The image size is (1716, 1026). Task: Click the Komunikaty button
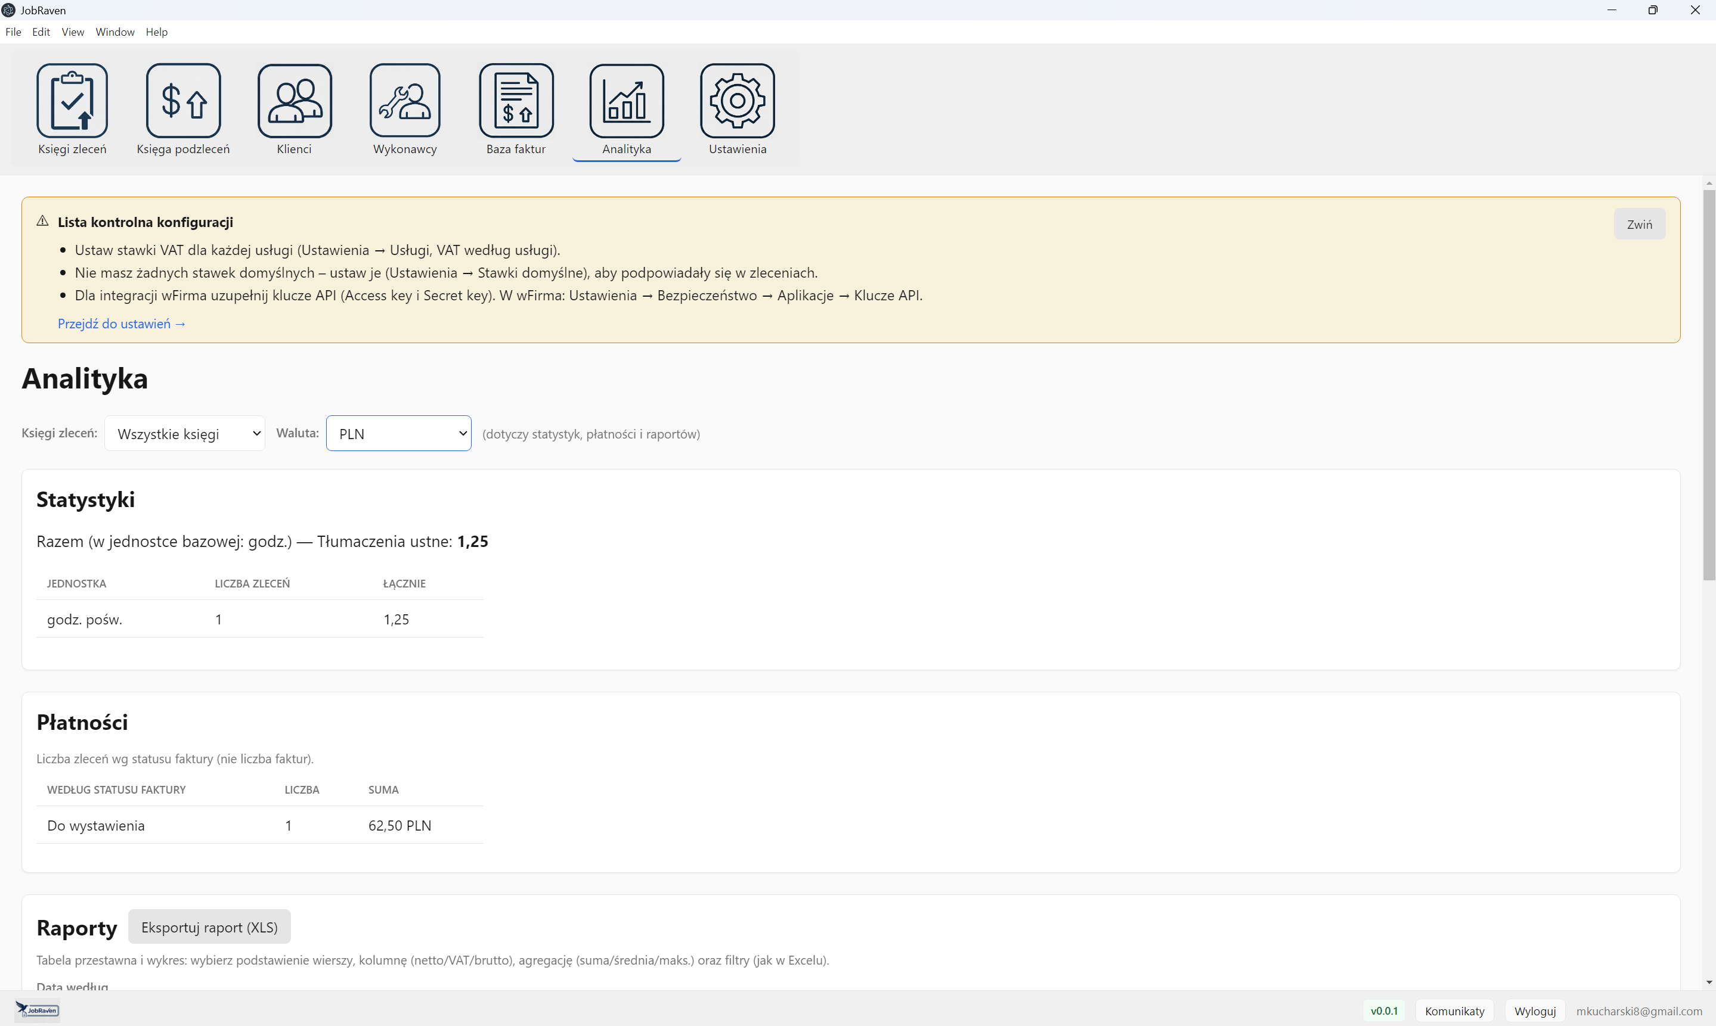1454,1011
